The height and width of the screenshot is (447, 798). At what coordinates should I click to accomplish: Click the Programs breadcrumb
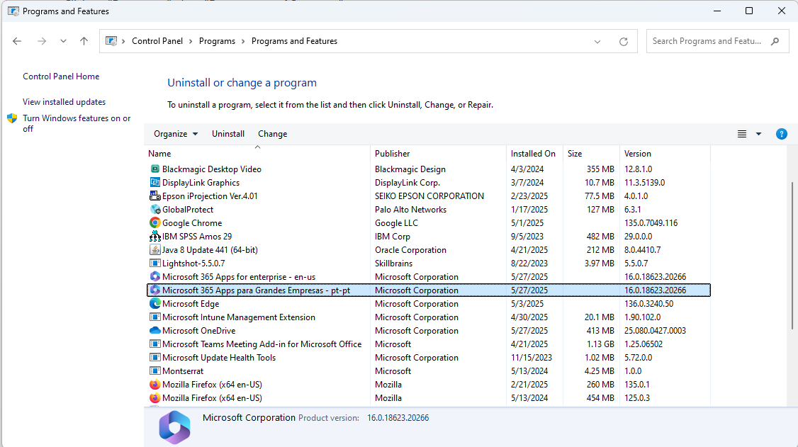click(x=218, y=41)
